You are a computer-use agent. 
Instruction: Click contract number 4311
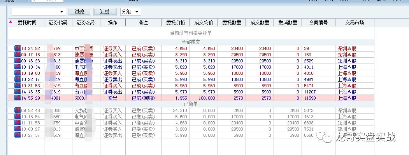[x=309, y=67]
